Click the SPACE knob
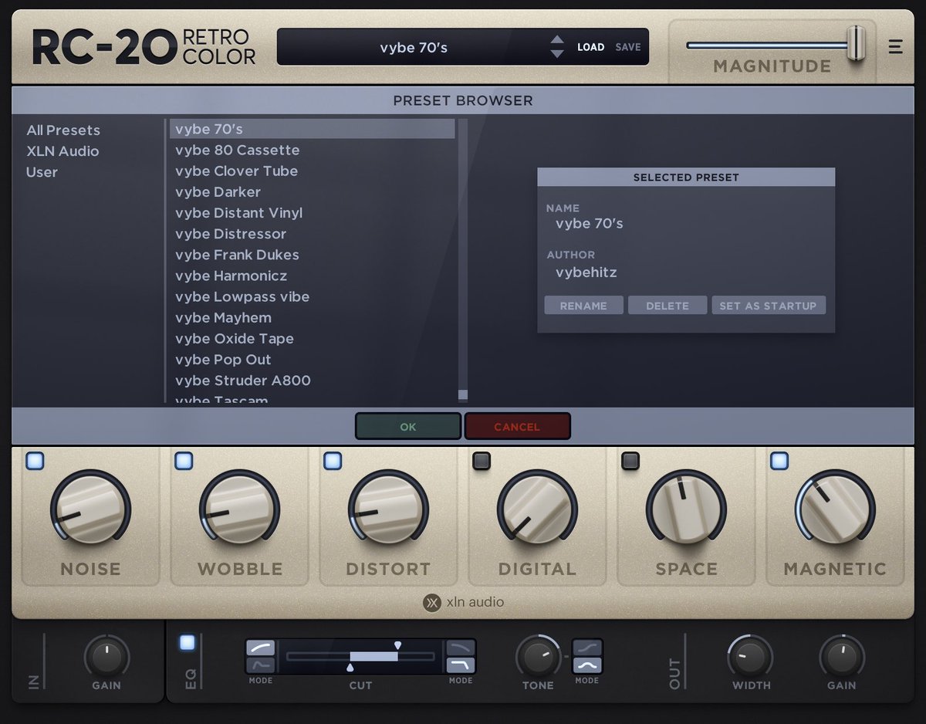The height and width of the screenshot is (724, 926). pos(686,510)
